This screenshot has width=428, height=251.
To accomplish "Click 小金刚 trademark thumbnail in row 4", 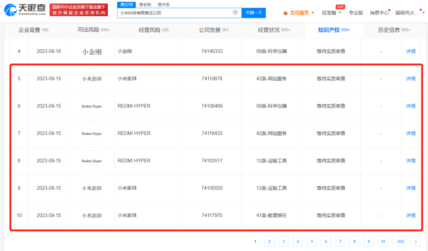I will coord(92,52).
